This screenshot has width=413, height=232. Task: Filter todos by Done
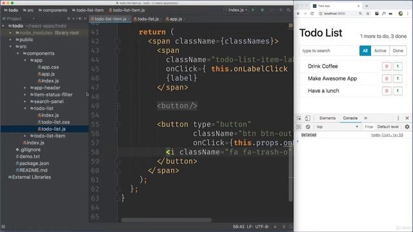click(398, 51)
